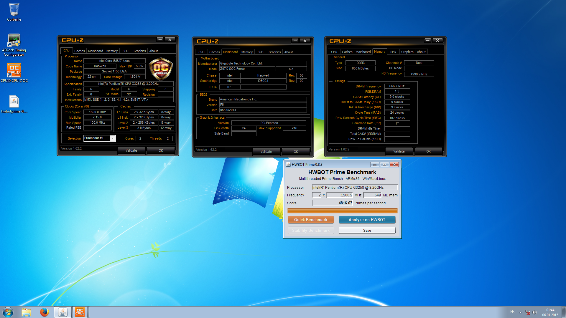
Task: Click the Processor field in HWBOT Prime
Action: [x=355, y=187]
